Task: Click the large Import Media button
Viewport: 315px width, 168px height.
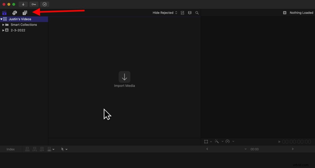Action: [x=124, y=77]
